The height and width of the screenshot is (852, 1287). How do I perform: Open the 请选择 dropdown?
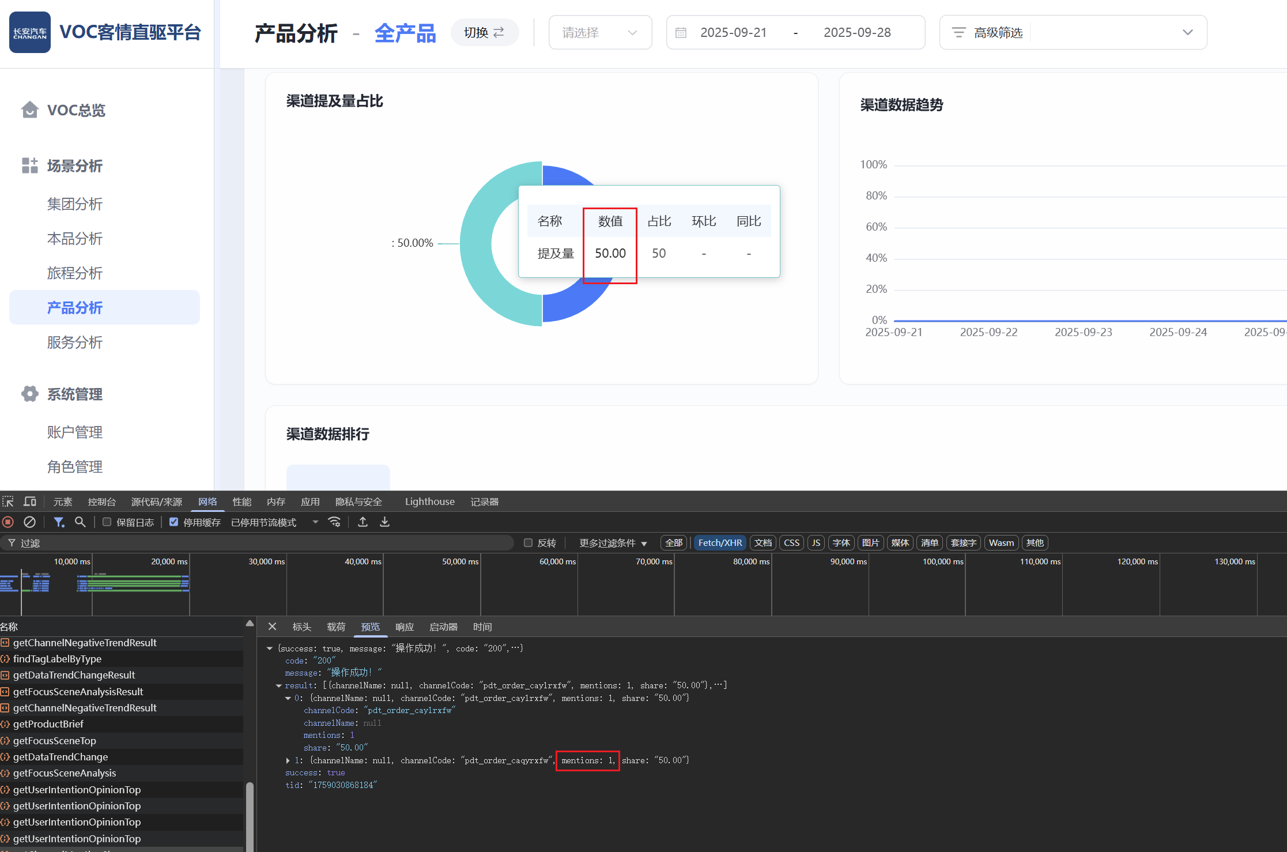coord(600,33)
